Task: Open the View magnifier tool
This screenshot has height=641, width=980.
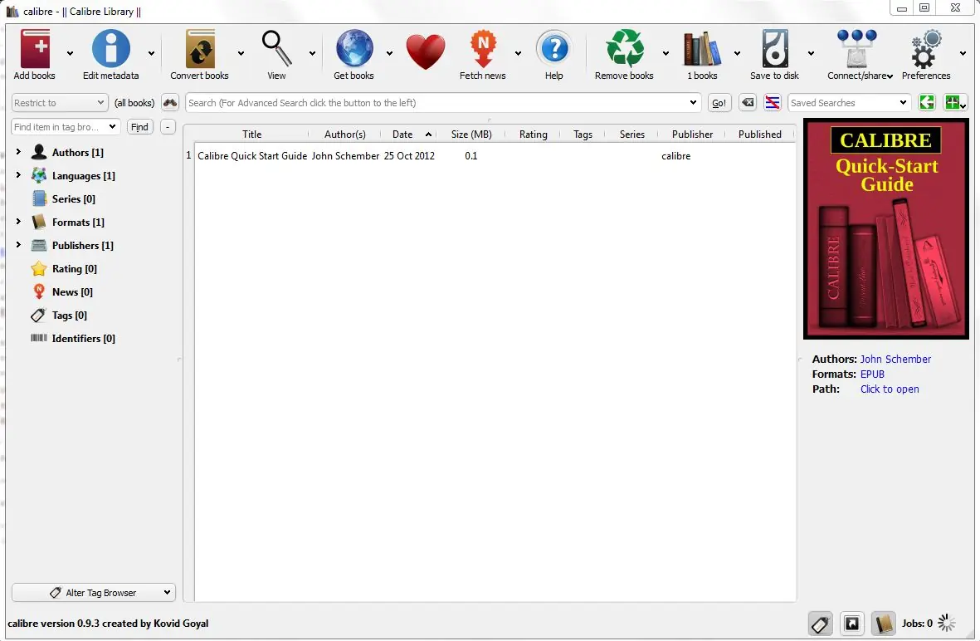Action: point(276,49)
